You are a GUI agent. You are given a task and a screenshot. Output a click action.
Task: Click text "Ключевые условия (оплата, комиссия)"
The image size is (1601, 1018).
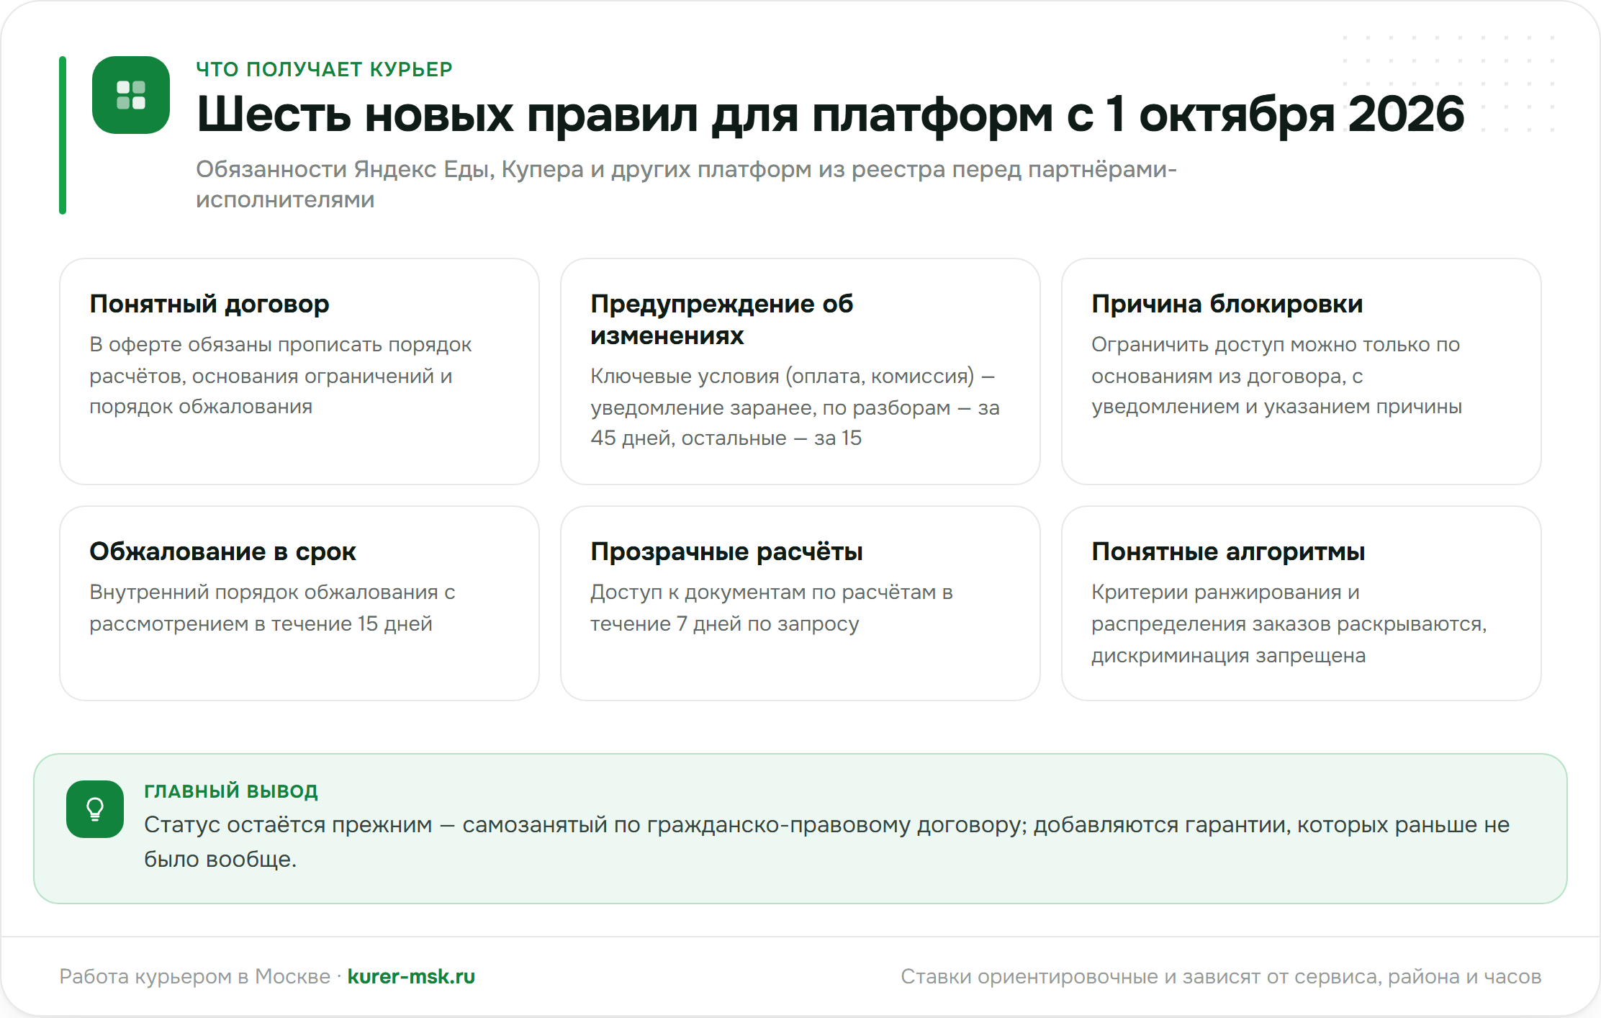point(783,376)
